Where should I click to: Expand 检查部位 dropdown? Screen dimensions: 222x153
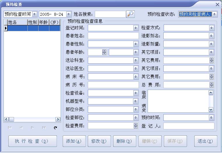click(x=136, y=117)
